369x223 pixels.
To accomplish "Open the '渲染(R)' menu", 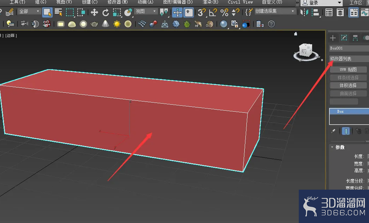I will (210, 2).
